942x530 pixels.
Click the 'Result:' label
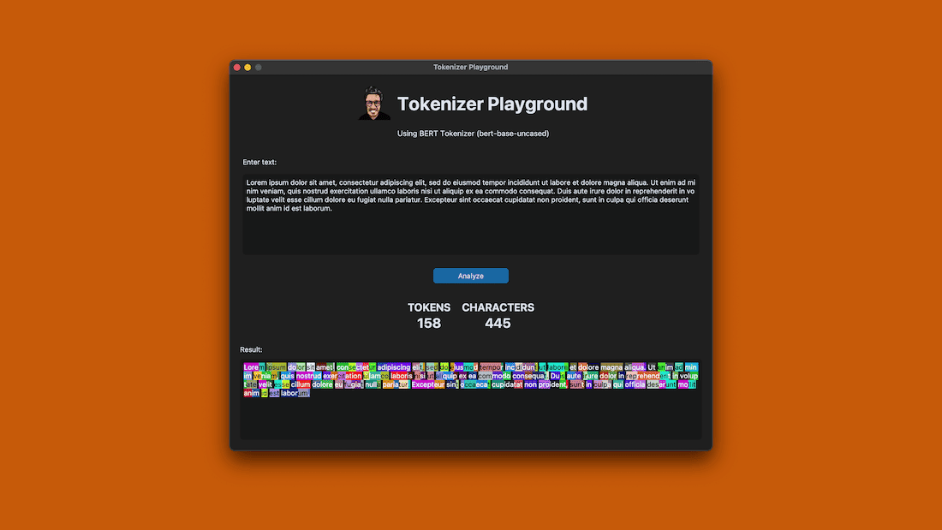point(251,349)
